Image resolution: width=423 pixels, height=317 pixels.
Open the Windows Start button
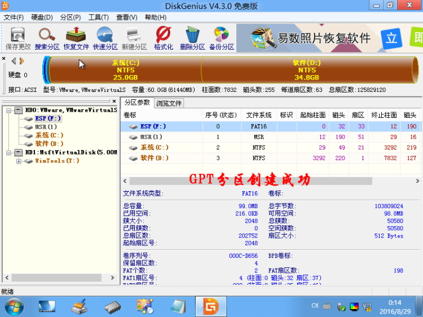(x=14, y=306)
